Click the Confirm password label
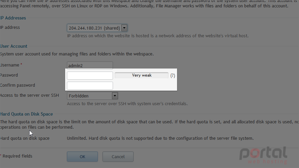299x168 pixels. (17, 85)
